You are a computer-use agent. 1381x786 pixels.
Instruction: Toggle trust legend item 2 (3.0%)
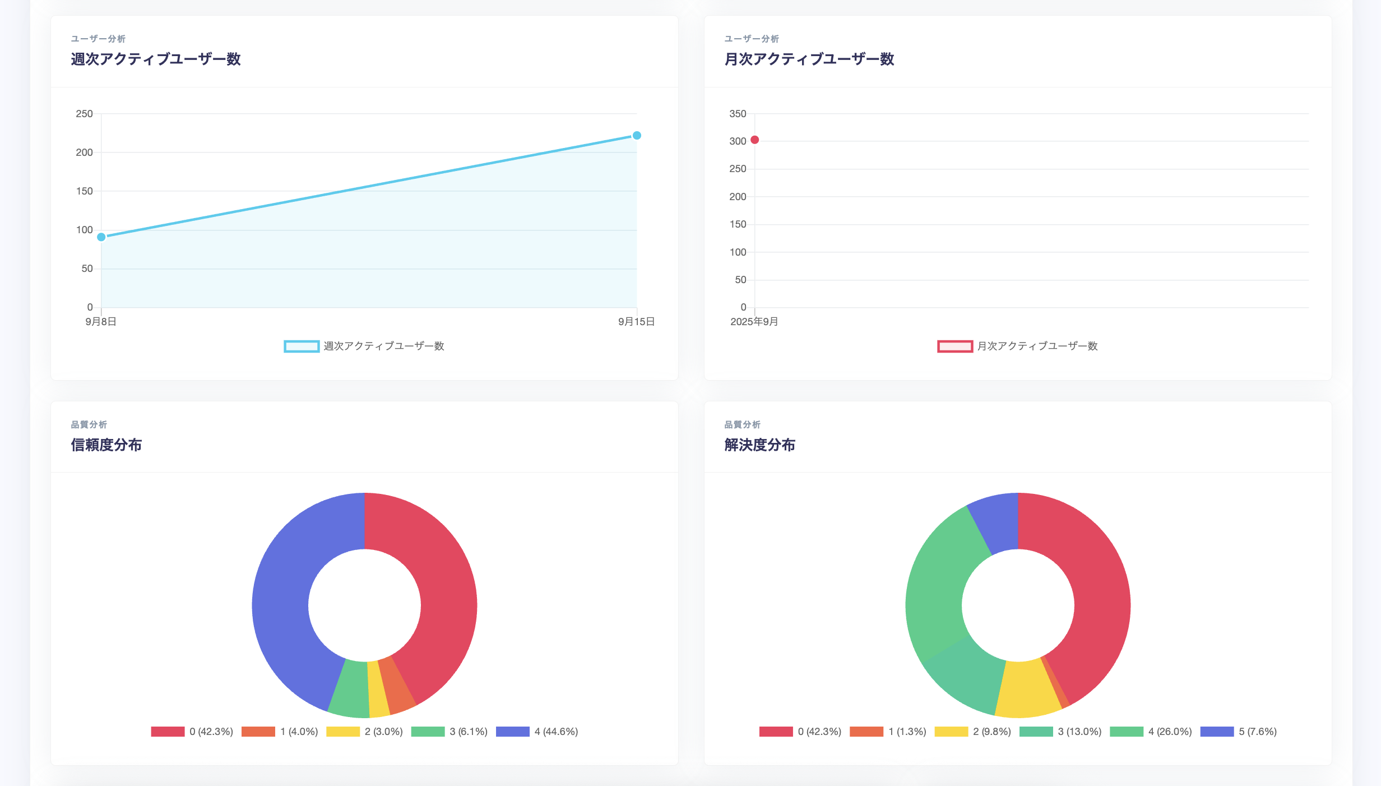[343, 732]
